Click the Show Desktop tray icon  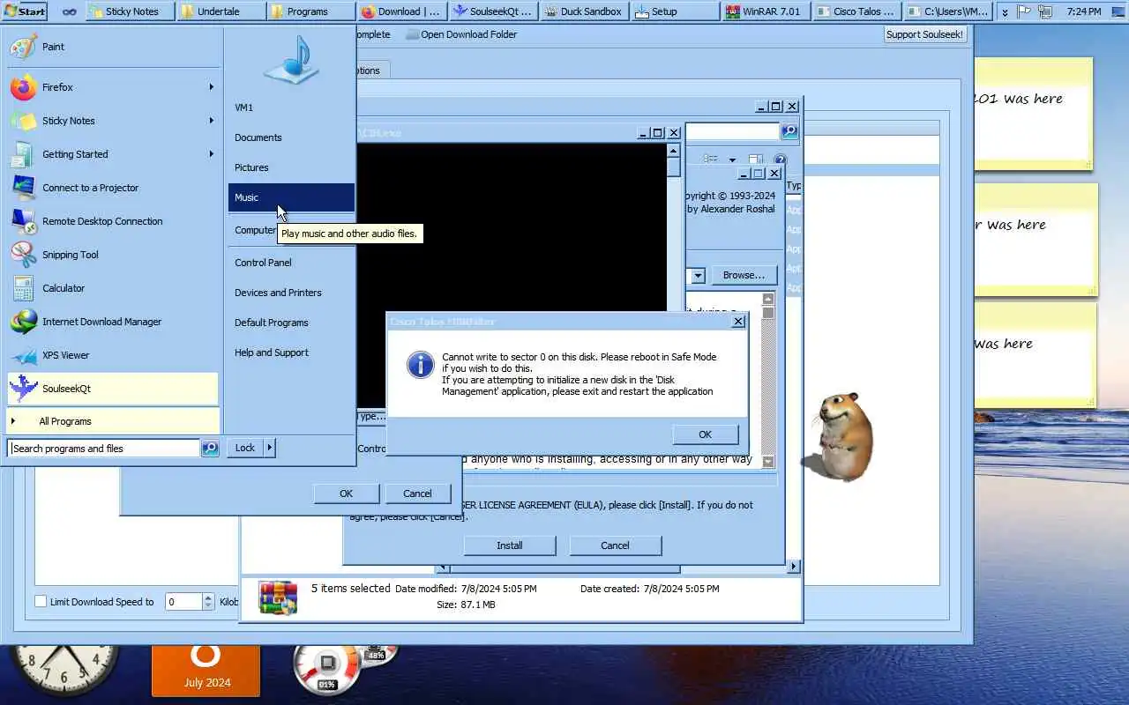(x=1120, y=11)
